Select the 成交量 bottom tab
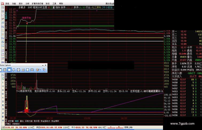Image resolution: width=202 pixels, height=130 pixels. pos(11,121)
